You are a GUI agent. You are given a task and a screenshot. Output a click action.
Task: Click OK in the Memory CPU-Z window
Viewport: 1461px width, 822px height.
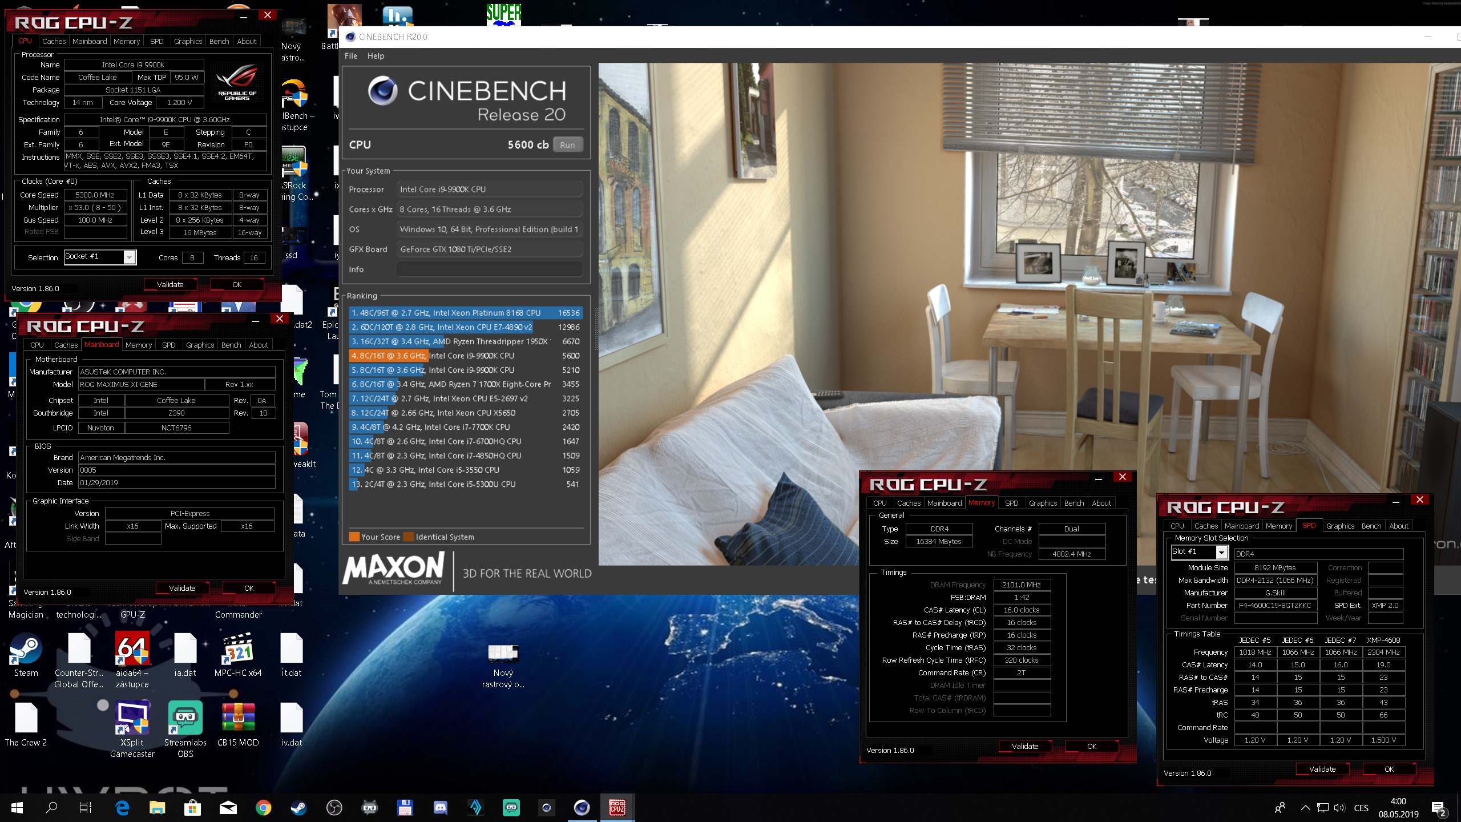[x=1092, y=746]
